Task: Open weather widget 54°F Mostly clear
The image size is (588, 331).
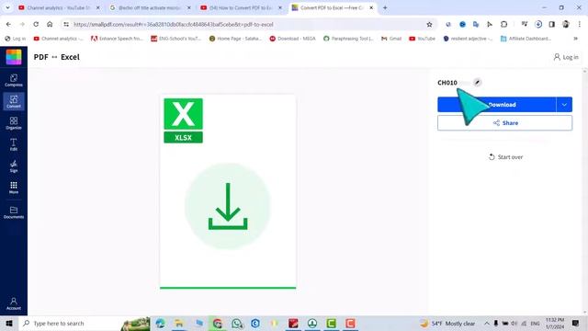Action: [x=447, y=323]
